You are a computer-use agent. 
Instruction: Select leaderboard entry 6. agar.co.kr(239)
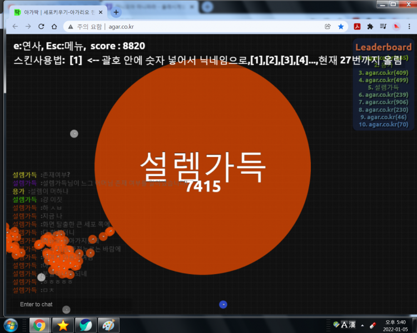pos(383,95)
